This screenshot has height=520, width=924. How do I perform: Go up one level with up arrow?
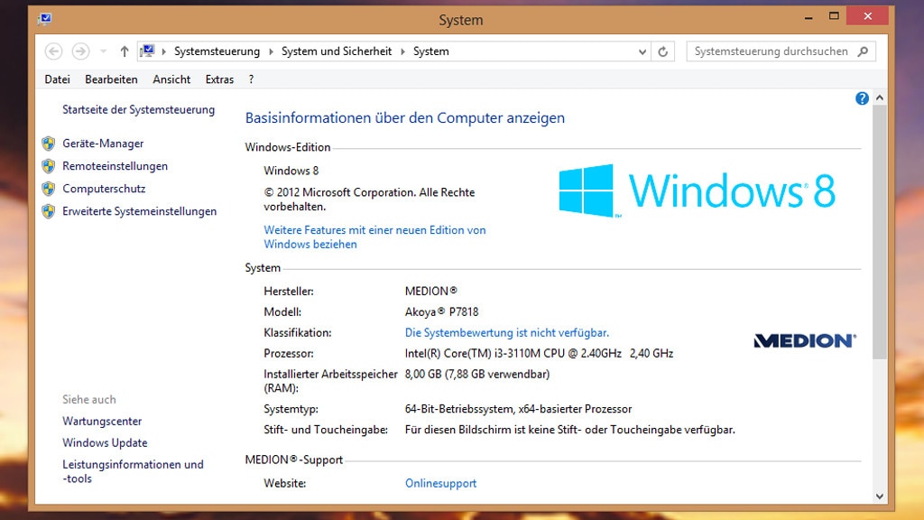(x=125, y=51)
